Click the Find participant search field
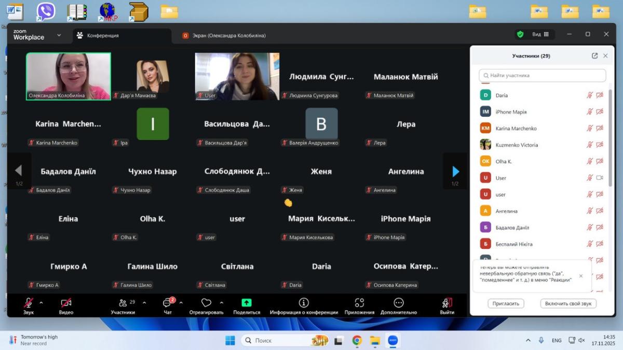623x350 pixels. pyautogui.click(x=543, y=75)
